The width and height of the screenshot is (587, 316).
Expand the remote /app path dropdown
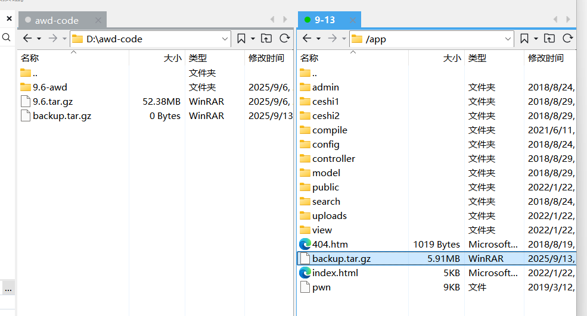tap(508, 39)
